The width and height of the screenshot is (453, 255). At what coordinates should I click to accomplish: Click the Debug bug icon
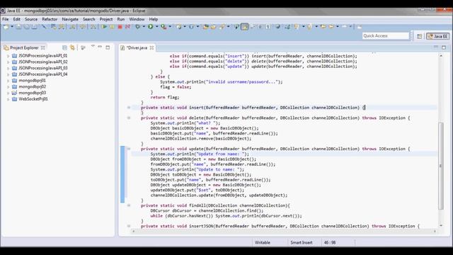tap(138, 27)
